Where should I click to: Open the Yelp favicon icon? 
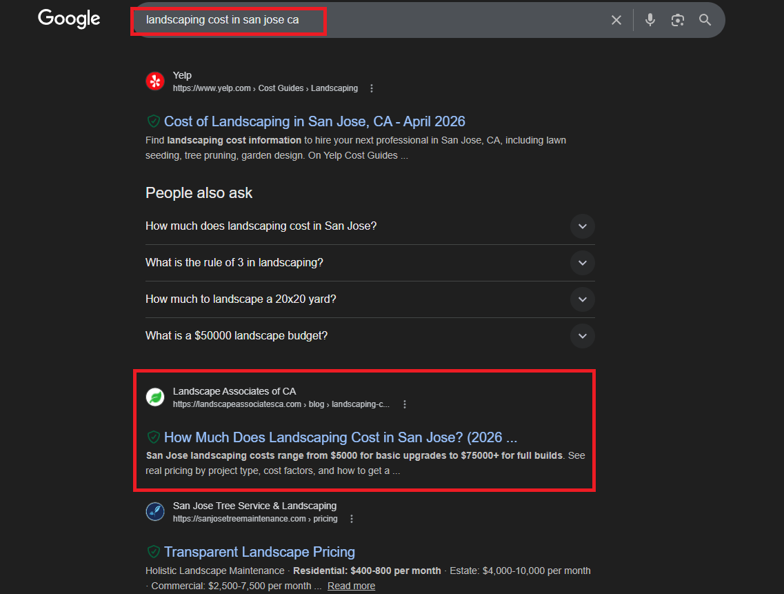coord(155,81)
